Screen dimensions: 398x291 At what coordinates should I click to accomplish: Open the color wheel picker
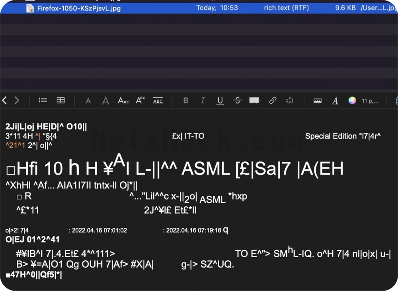pyautogui.click(x=352, y=101)
